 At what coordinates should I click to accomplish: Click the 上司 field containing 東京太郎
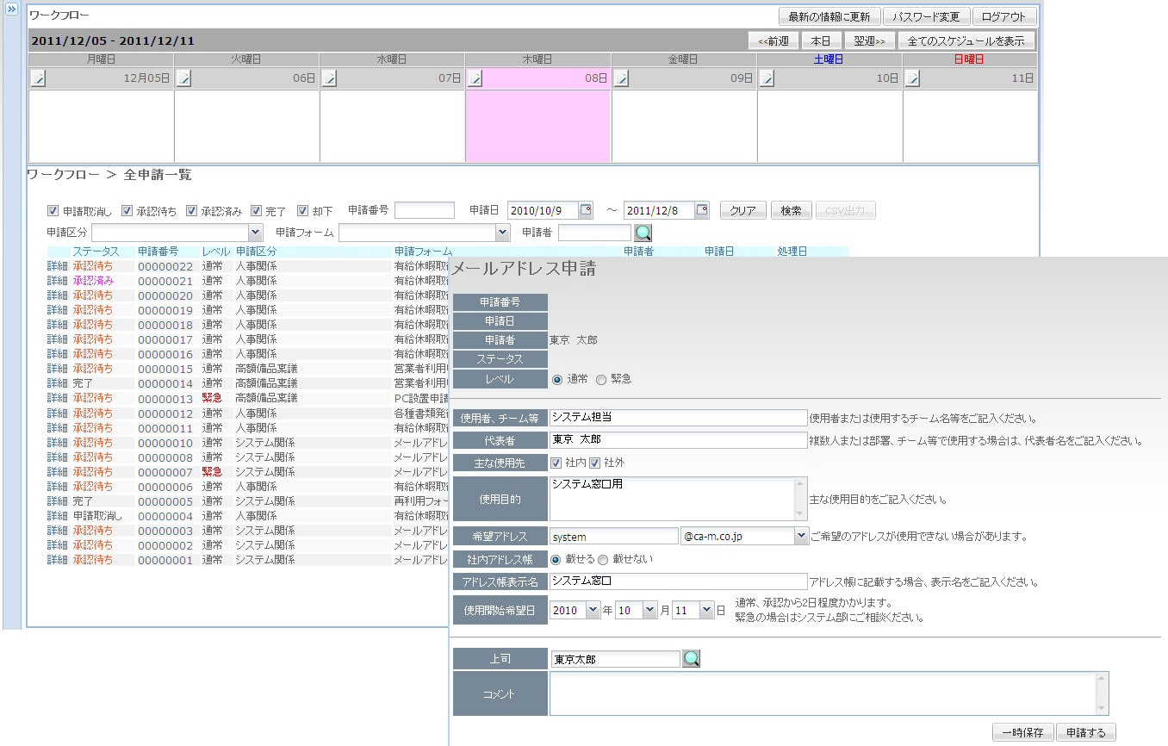point(615,659)
